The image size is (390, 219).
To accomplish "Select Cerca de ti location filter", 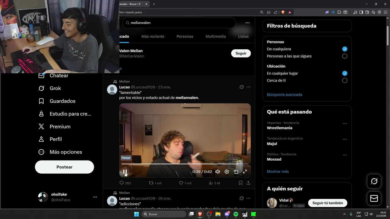I will [345, 80].
